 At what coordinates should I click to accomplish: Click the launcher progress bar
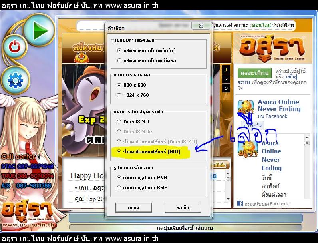[x=186, y=218]
